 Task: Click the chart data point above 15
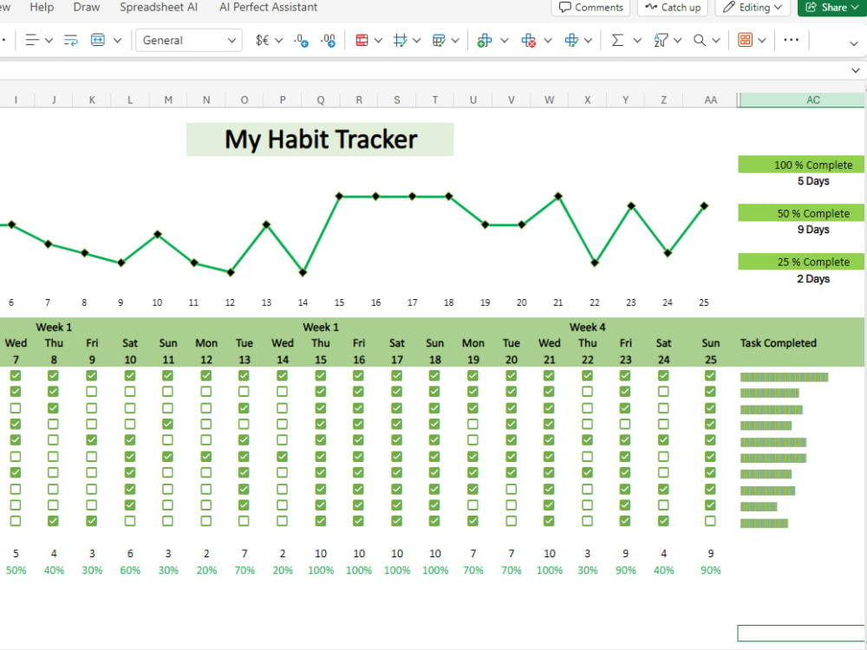click(340, 196)
